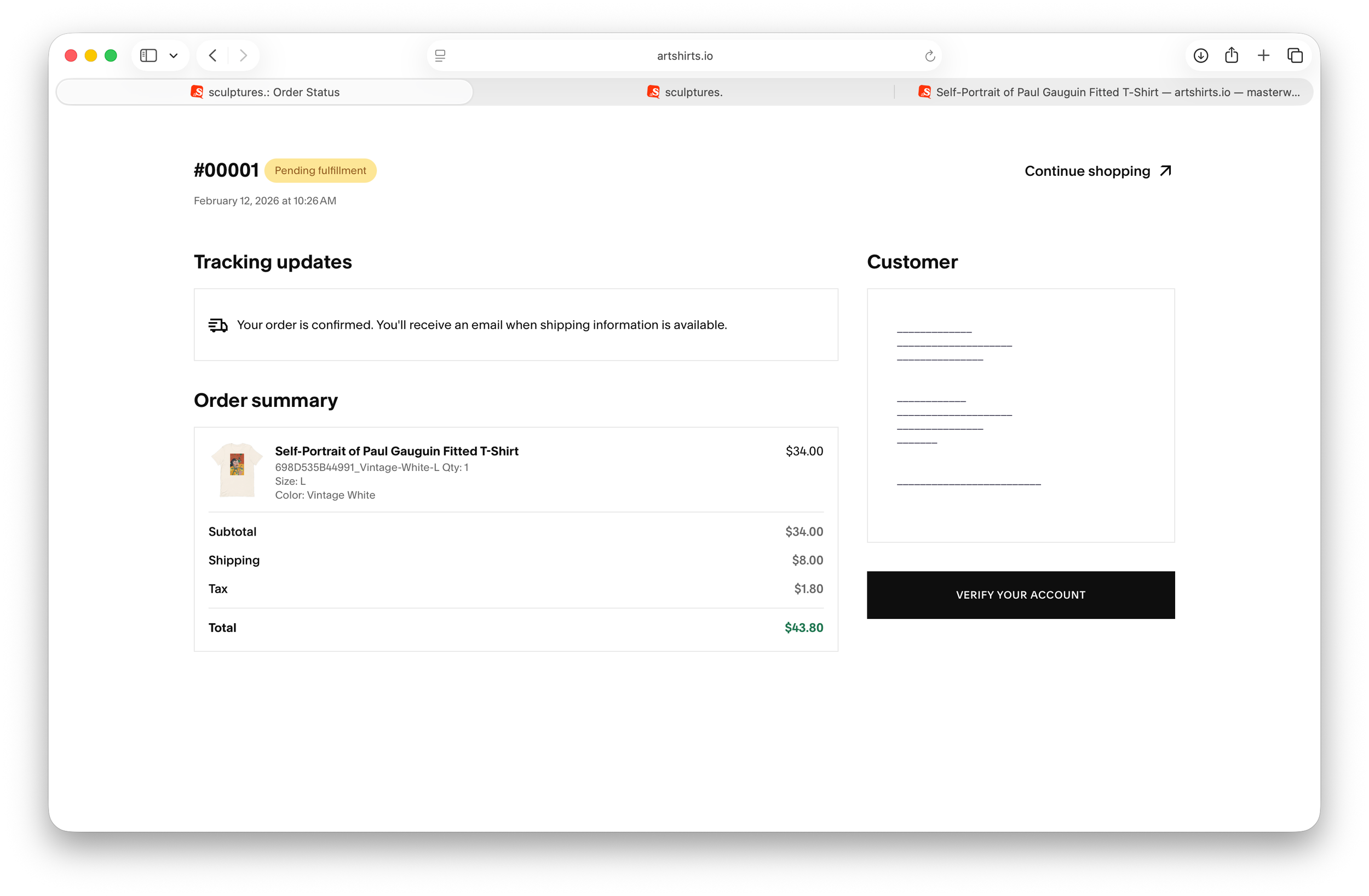The height and width of the screenshot is (896, 1369).
Task: Expand the sidebar options chevron
Action: (x=173, y=56)
